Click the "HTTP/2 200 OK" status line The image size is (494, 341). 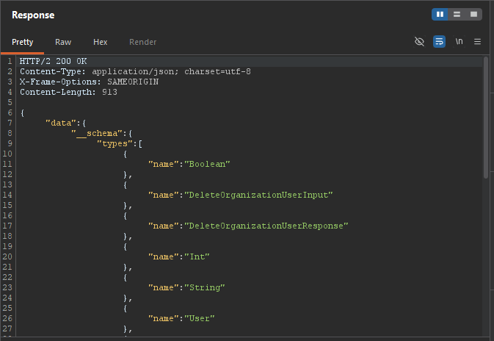(x=54, y=61)
